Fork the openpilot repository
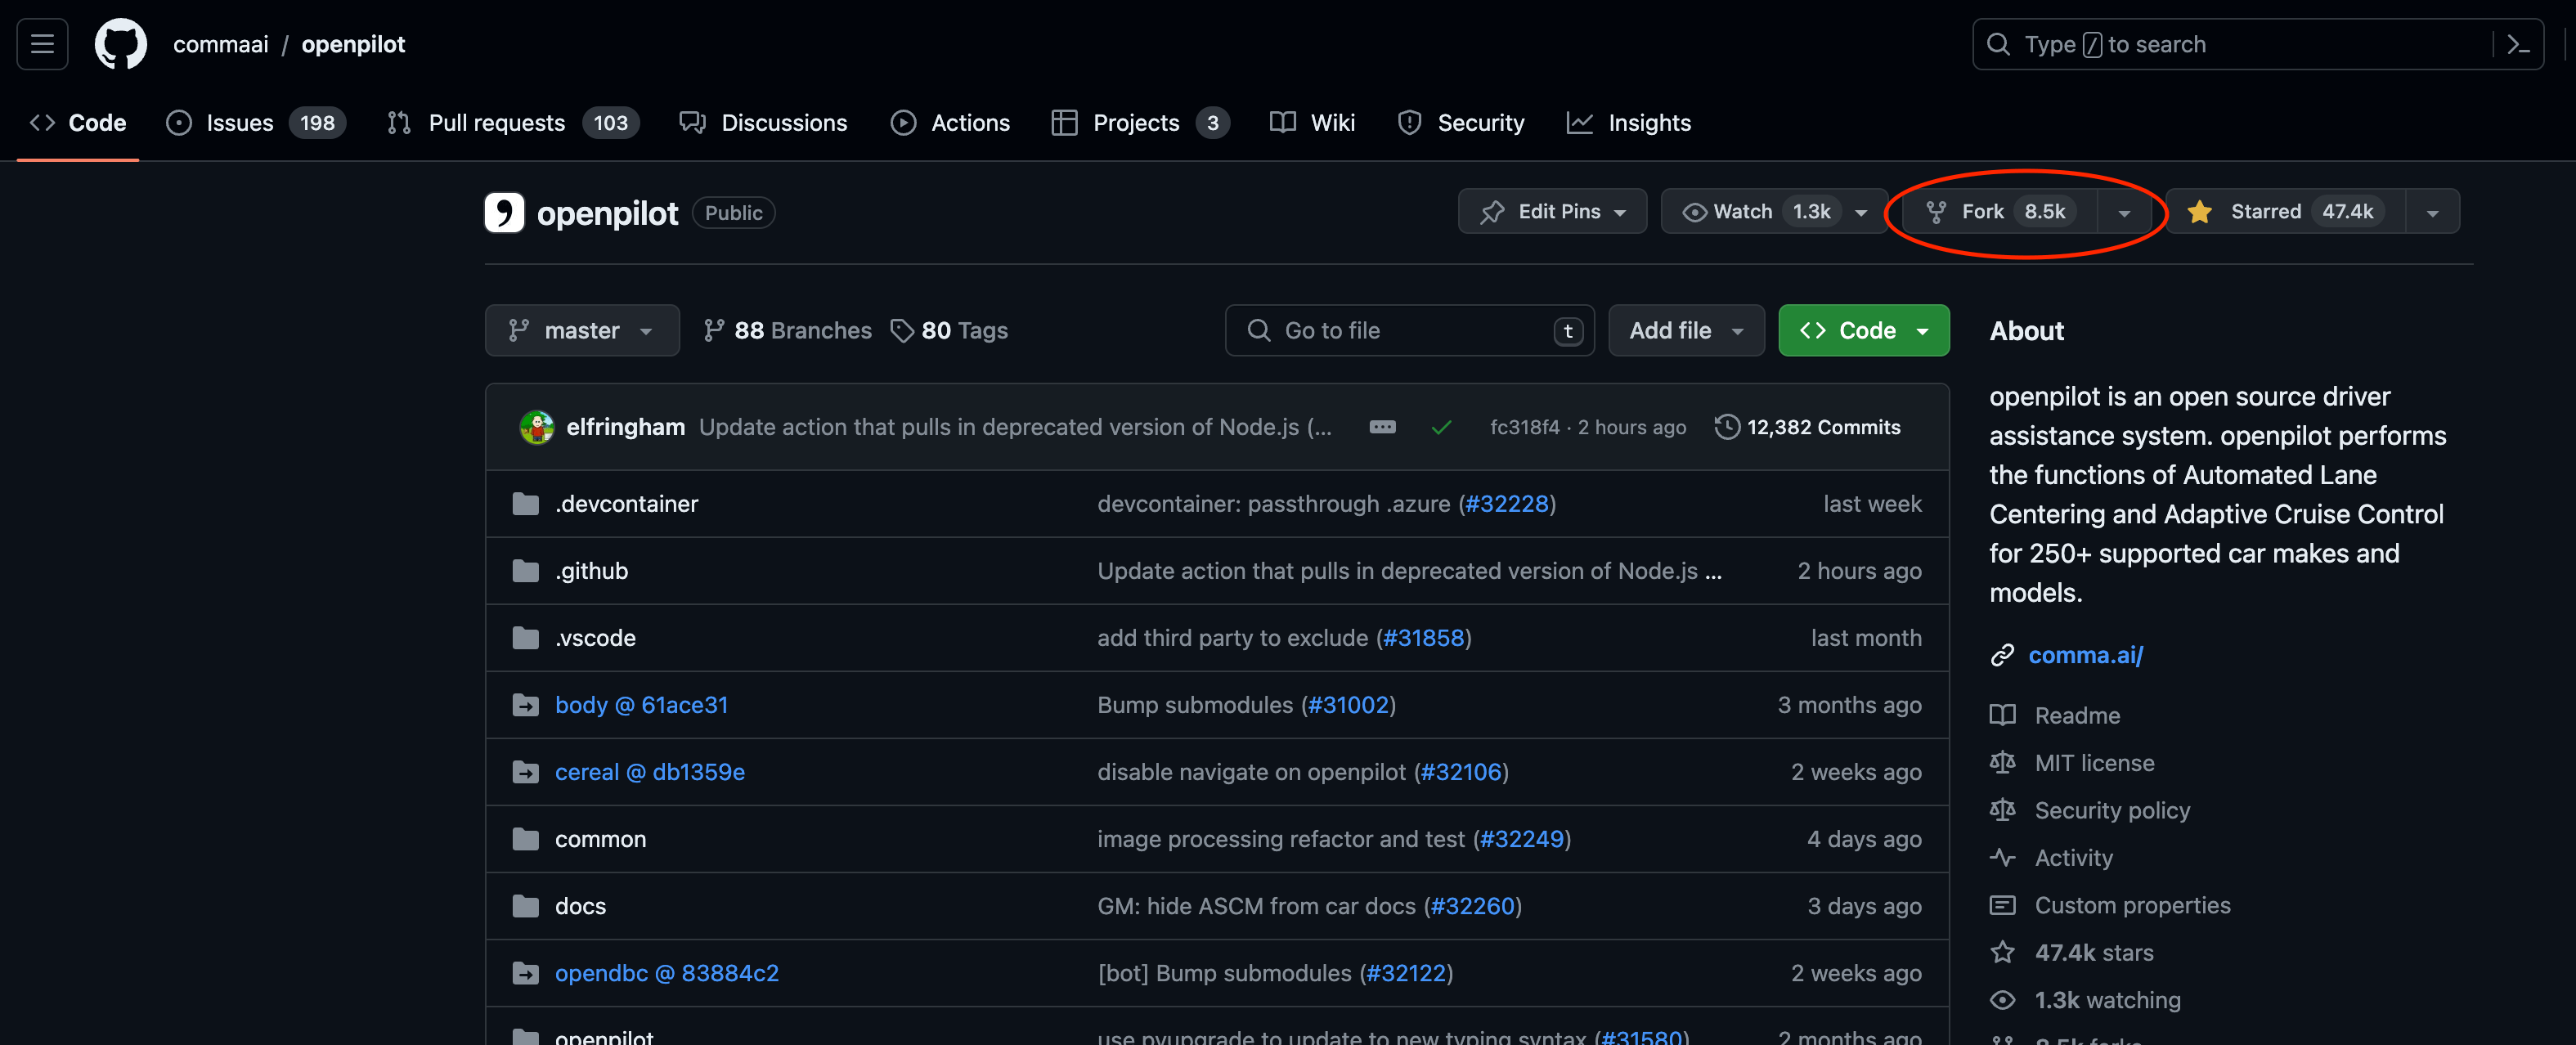 click(x=1999, y=211)
